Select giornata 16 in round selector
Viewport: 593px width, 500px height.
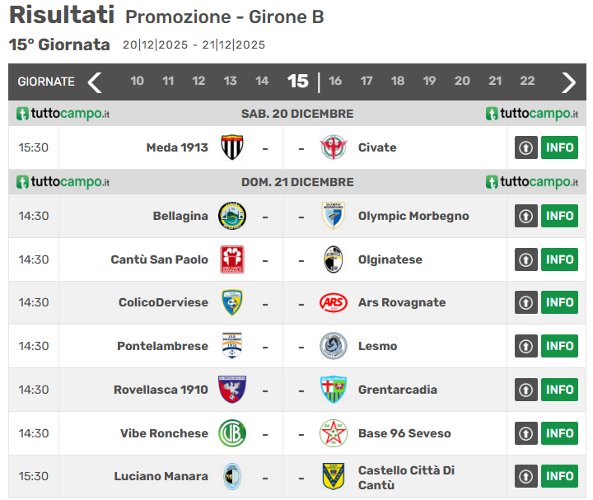[x=335, y=81]
